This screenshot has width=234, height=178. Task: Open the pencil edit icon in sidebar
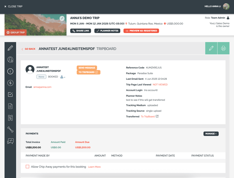(x=10, y=48)
